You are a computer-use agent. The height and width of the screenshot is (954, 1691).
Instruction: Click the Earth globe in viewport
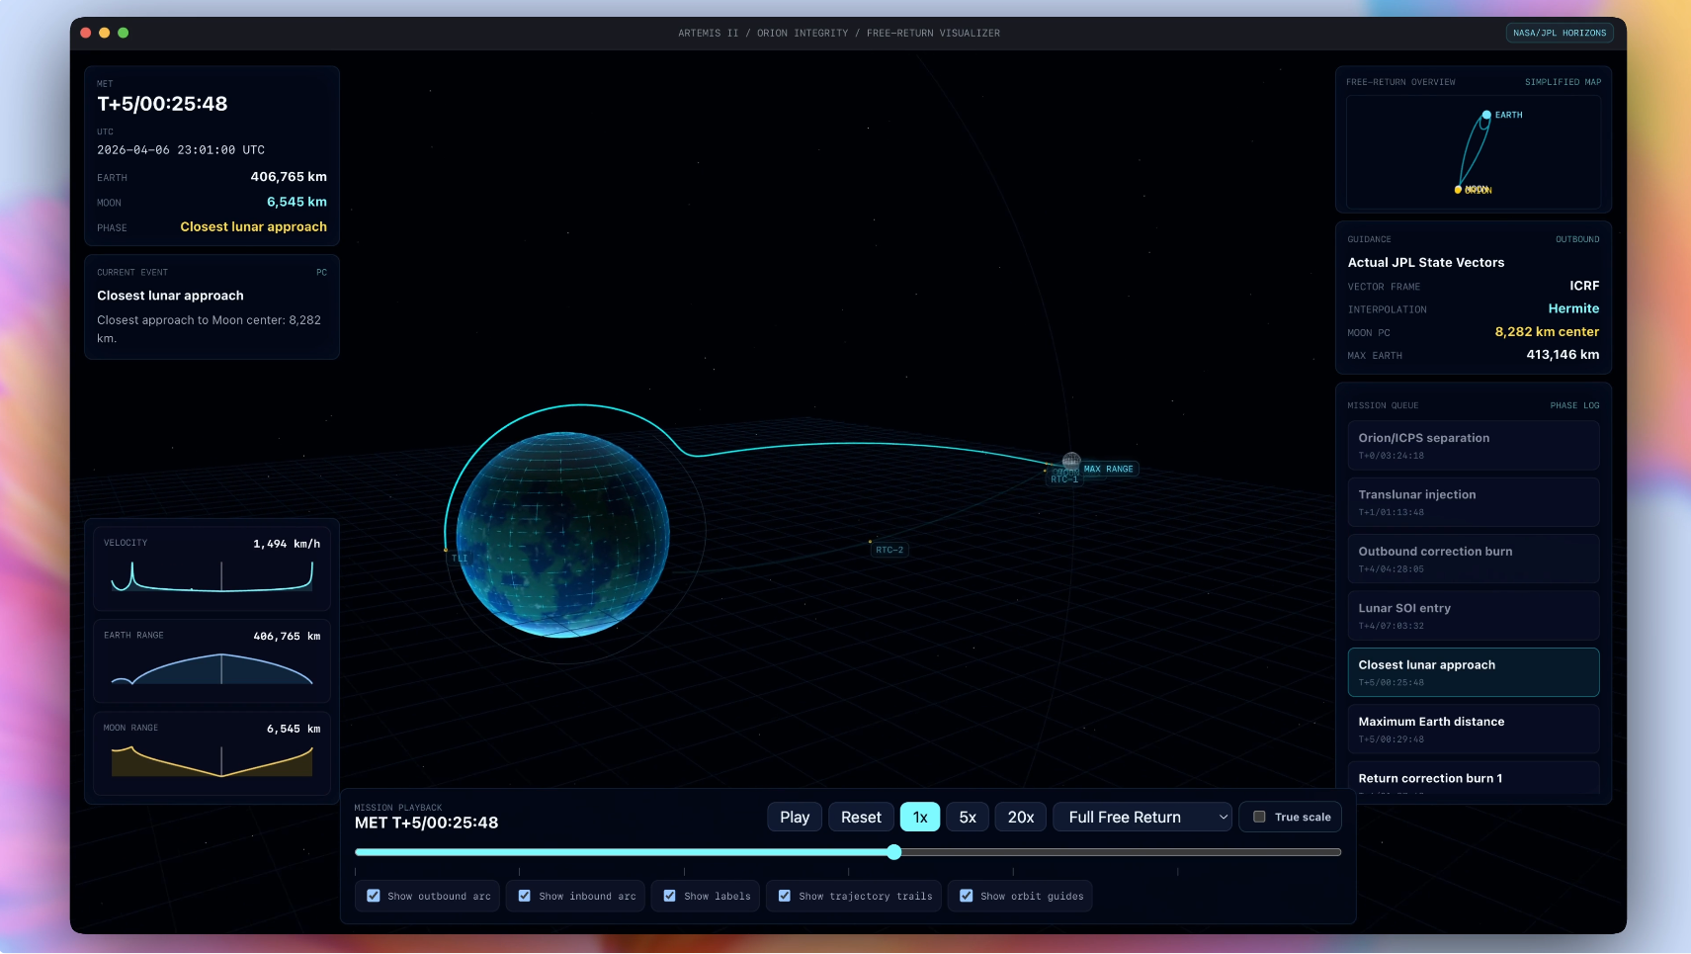[562, 535]
